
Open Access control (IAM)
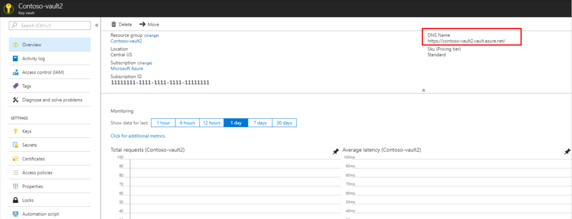[50, 72]
